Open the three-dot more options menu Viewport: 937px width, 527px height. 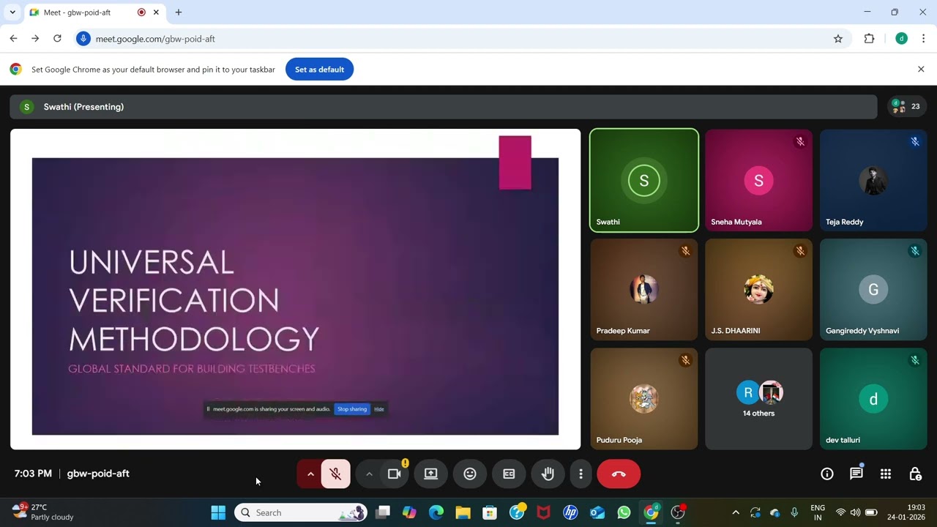coord(581,474)
